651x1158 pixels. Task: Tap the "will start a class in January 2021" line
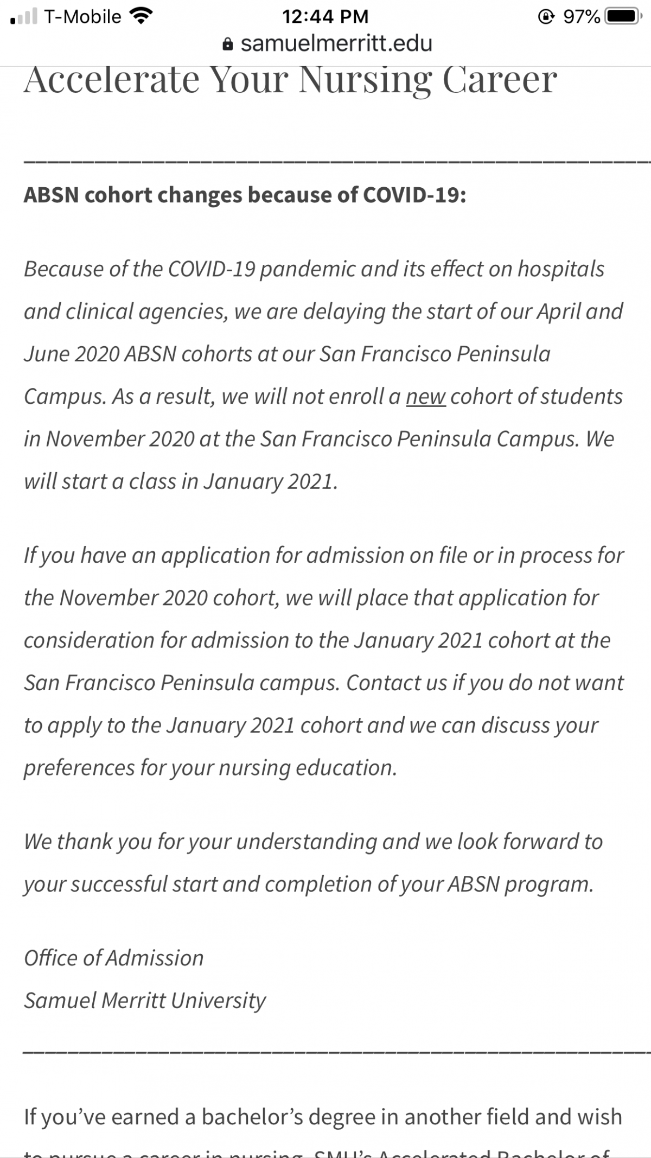click(181, 481)
